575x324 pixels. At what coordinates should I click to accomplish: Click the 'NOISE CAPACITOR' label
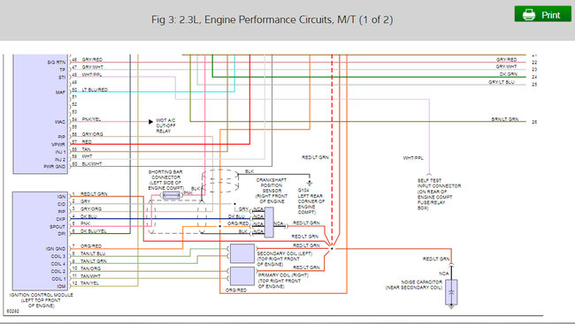point(414,285)
